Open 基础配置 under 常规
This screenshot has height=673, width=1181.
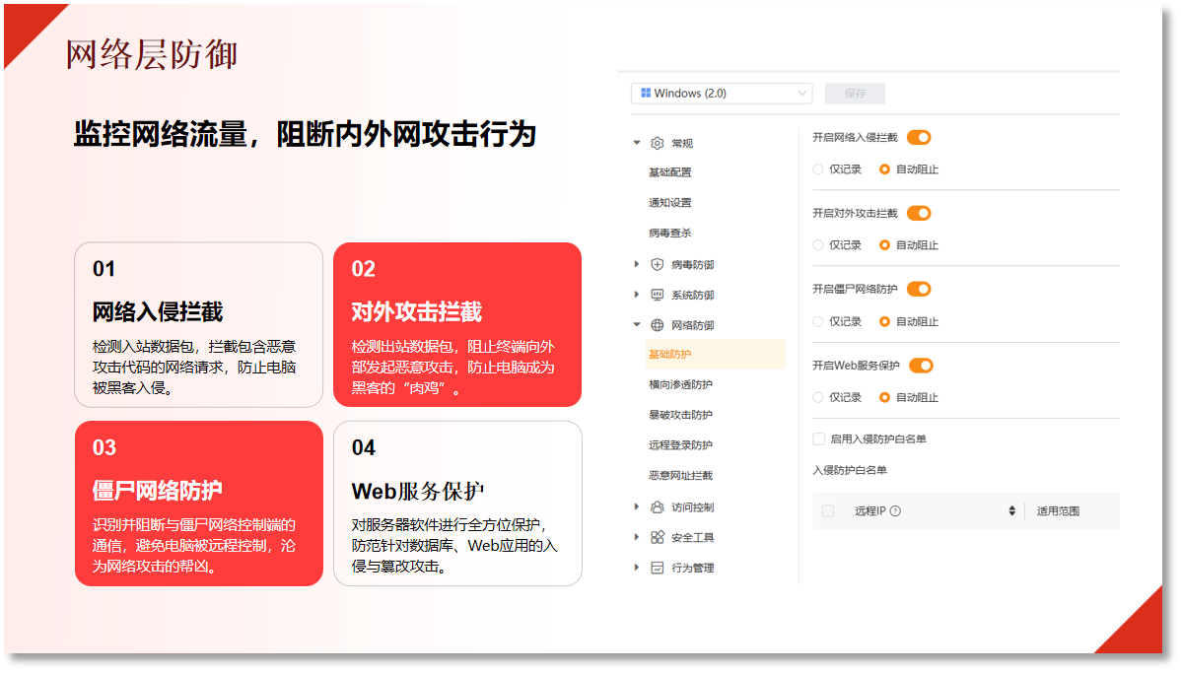pos(669,172)
